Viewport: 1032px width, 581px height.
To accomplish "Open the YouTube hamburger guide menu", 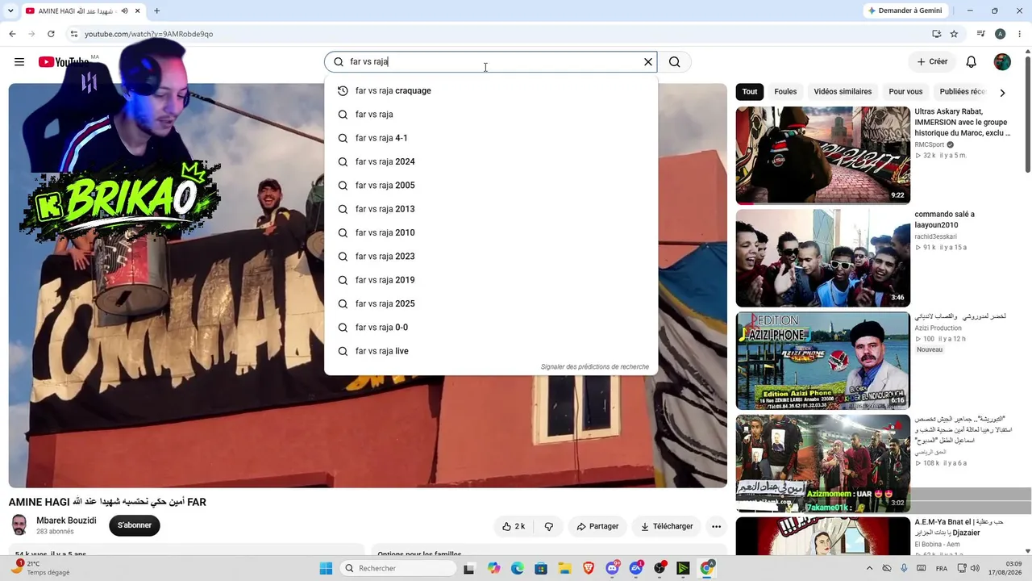I will coord(19,62).
